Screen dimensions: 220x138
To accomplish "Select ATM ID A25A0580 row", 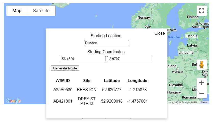I will pos(100,90).
